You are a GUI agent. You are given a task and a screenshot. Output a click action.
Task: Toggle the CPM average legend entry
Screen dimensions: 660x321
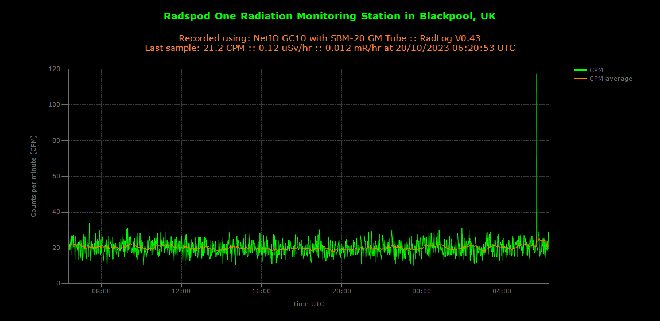pyautogui.click(x=603, y=79)
